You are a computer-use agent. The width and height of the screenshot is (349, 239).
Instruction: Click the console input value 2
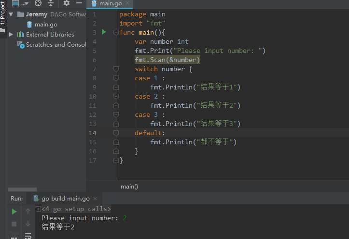pyautogui.click(x=125, y=218)
